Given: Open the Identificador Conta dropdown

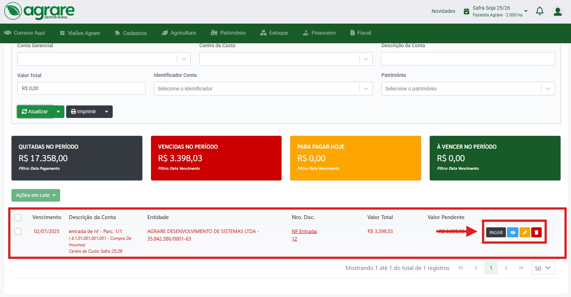Looking at the screenshot, I should 366,89.
